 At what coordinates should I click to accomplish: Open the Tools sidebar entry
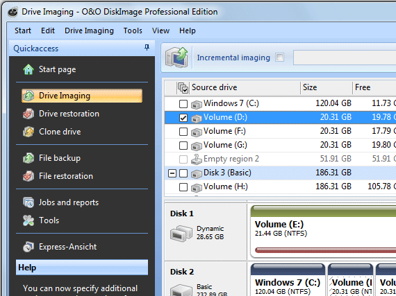(49, 220)
